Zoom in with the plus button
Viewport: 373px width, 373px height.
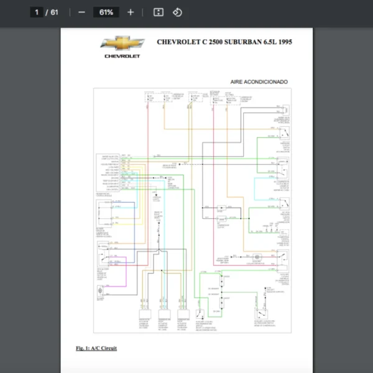tap(130, 12)
